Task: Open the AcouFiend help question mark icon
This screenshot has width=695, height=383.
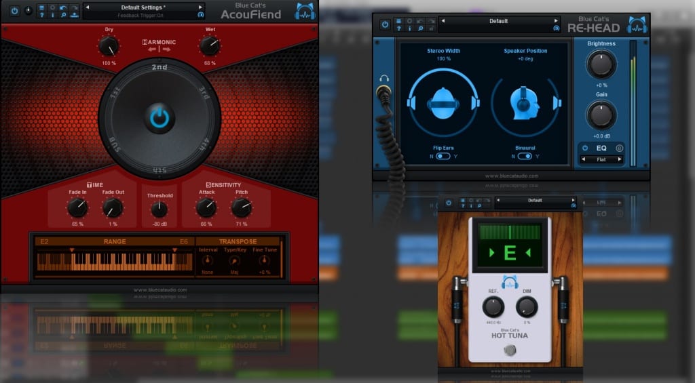Action: (x=41, y=14)
